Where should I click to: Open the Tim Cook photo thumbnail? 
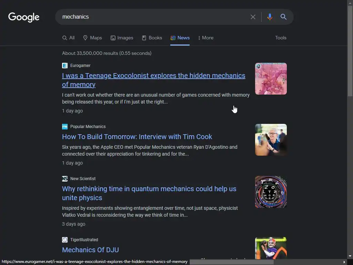pyautogui.click(x=271, y=140)
